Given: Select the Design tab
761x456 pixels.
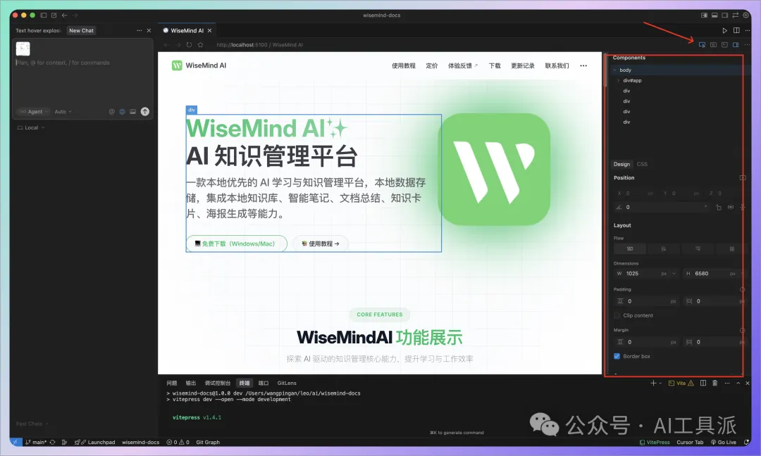Looking at the screenshot, I should [x=621, y=164].
